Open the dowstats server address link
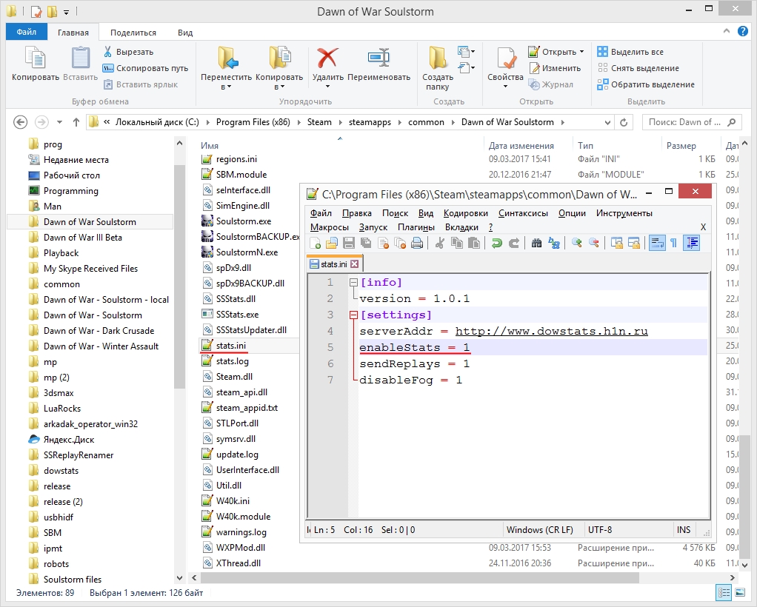Screen dimensions: 757x607 pyautogui.click(x=551, y=332)
